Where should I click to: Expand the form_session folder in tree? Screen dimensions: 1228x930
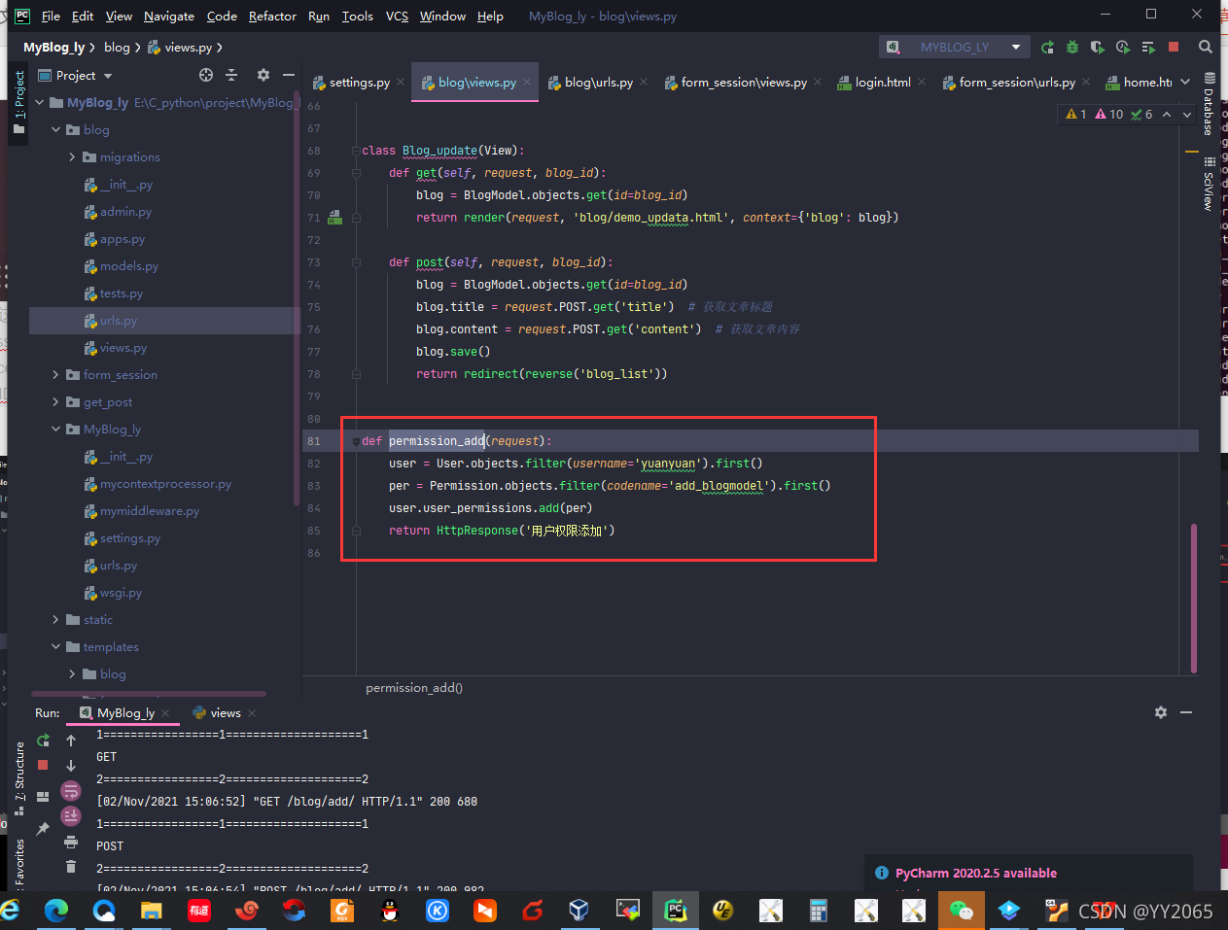(56, 374)
